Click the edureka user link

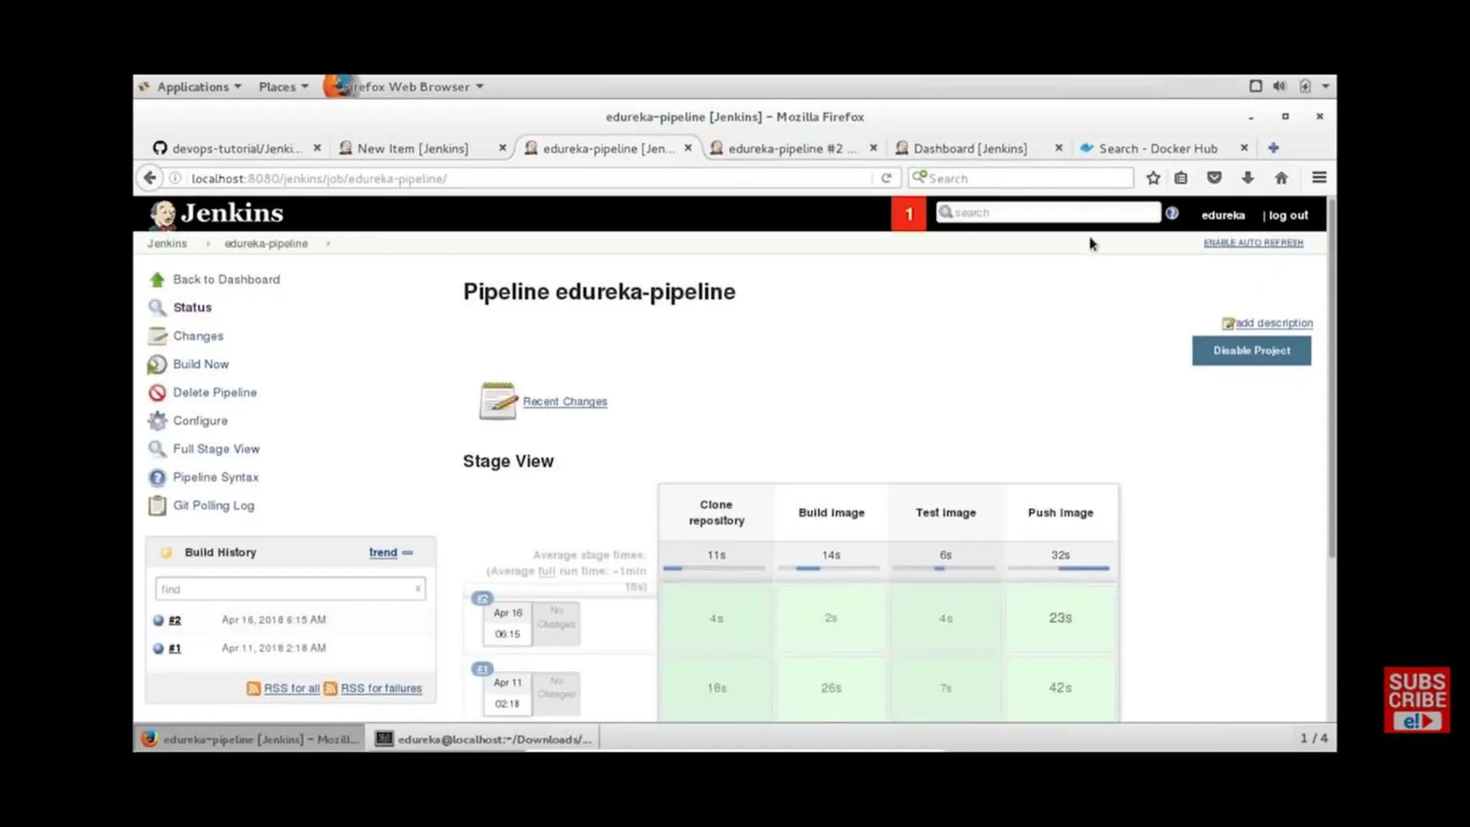pyautogui.click(x=1223, y=215)
